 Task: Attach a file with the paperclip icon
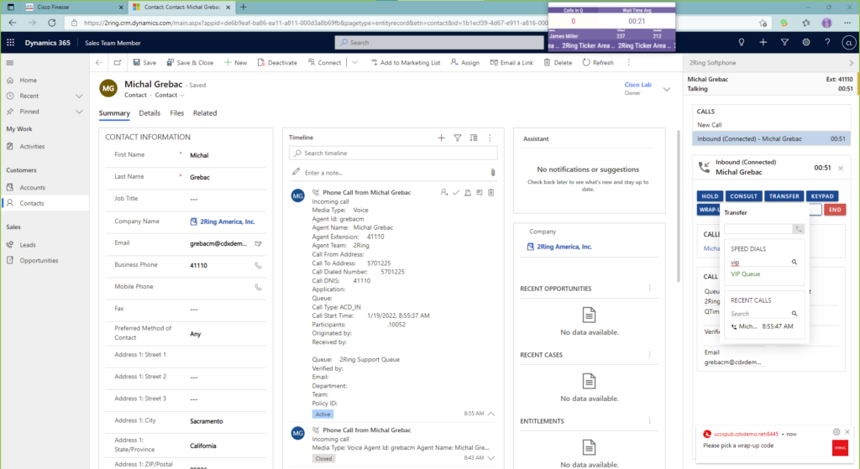tap(492, 173)
